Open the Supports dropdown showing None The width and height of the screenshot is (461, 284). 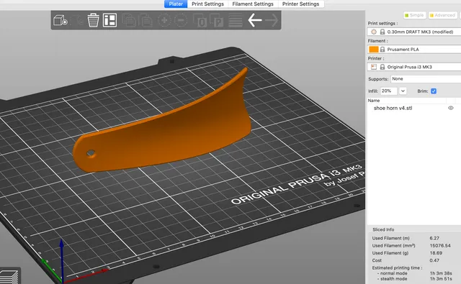(x=426, y=79)
